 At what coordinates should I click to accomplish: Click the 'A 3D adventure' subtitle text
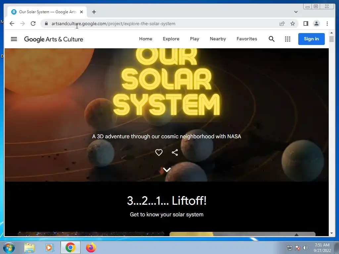167,137
